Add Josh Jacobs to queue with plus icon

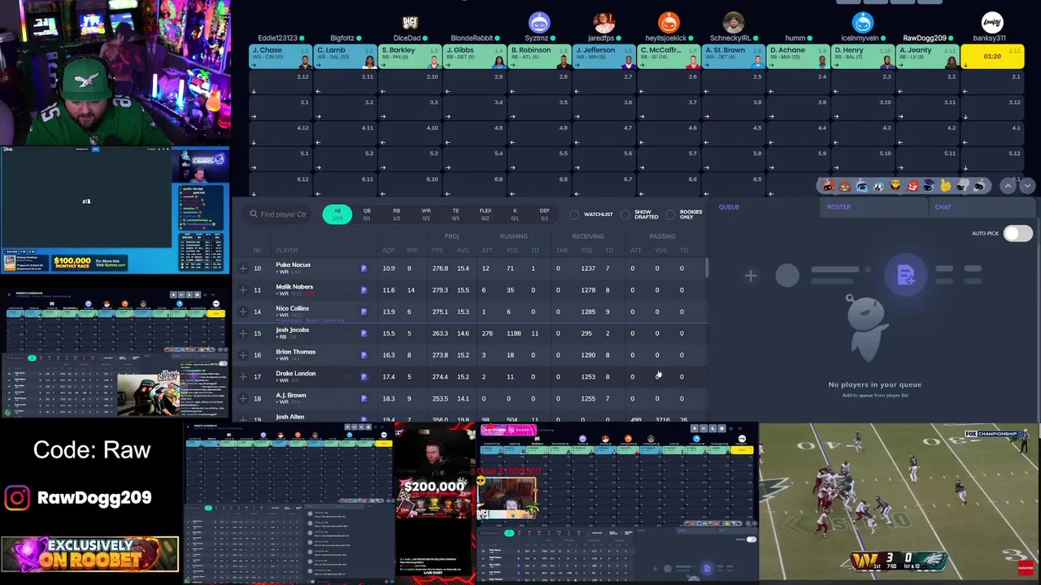242,333
